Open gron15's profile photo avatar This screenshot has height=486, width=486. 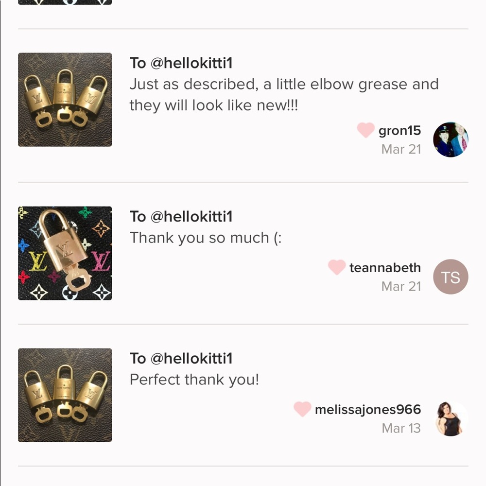point(451,139)
